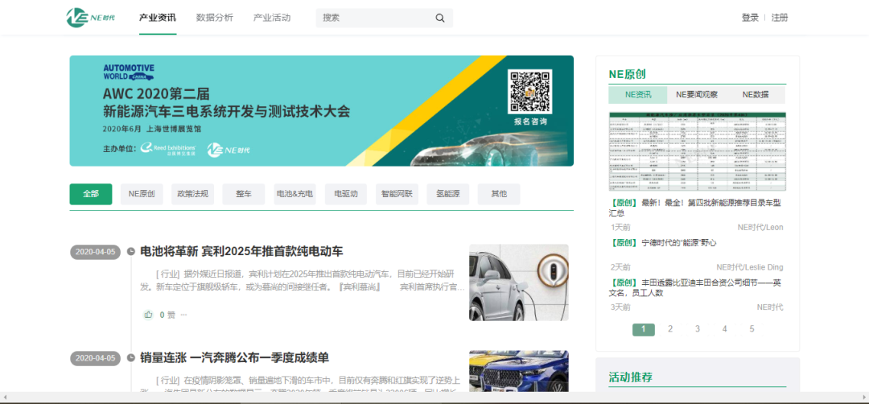
Task: Select the 智能网联 category filter
Action: point(397,194)
